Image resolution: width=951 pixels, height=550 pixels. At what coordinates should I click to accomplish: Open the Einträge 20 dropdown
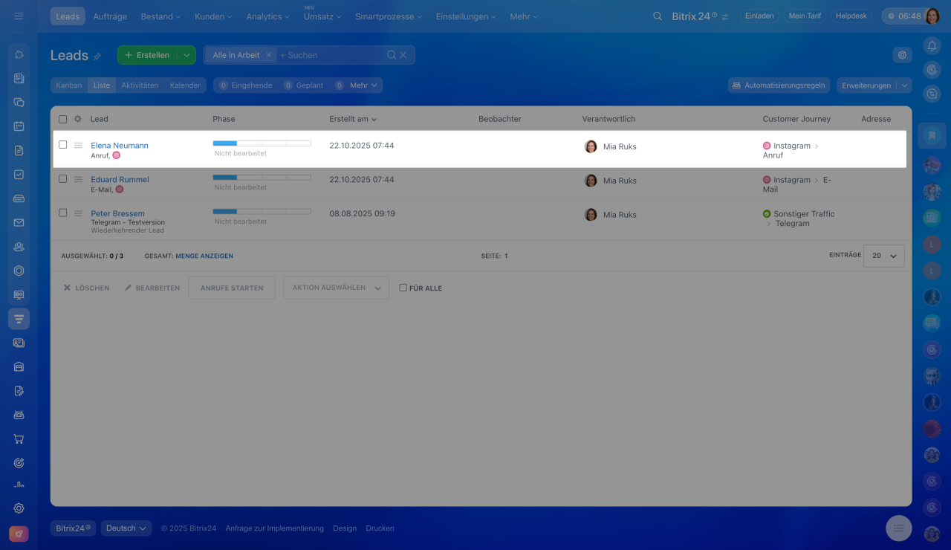(883, 256)
